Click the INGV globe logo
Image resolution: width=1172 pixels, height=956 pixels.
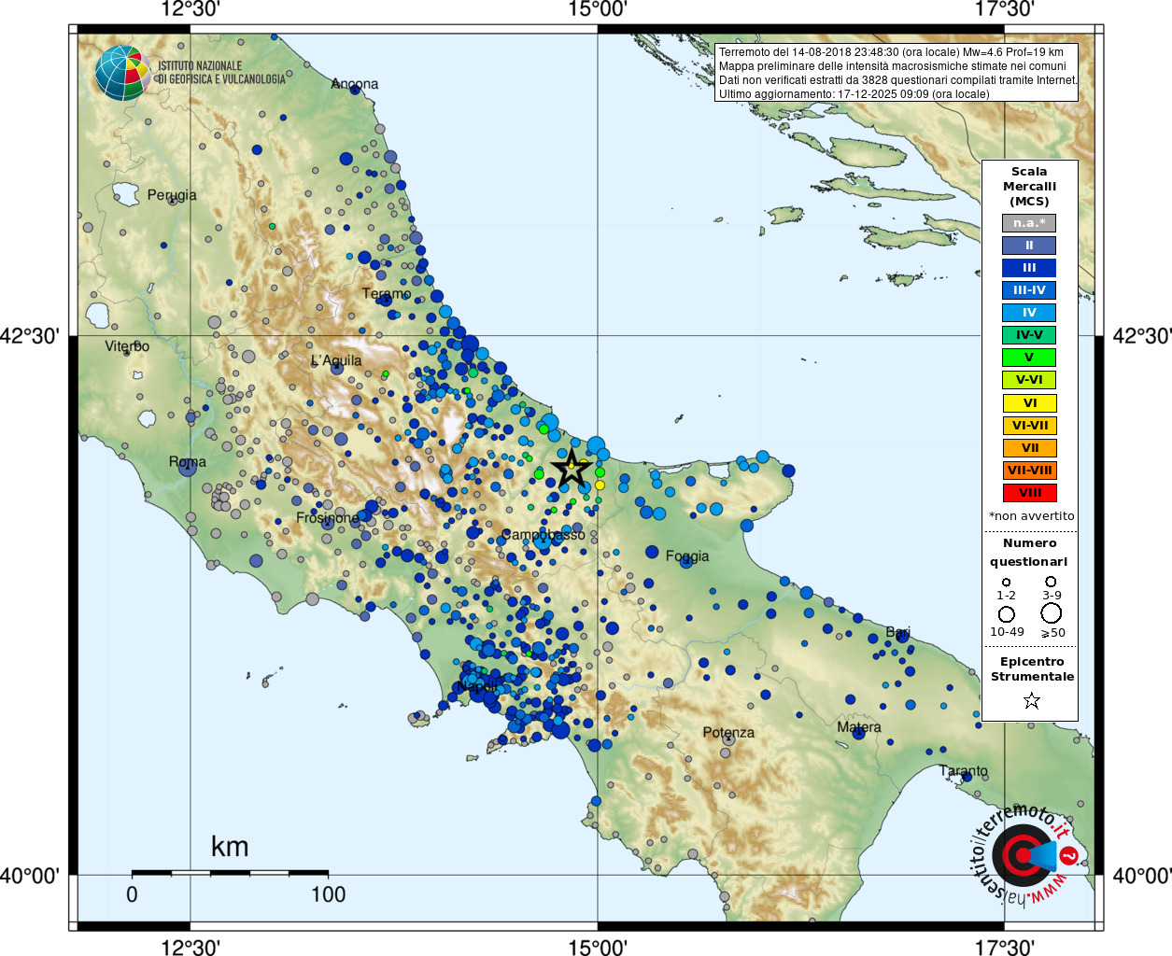122,73
